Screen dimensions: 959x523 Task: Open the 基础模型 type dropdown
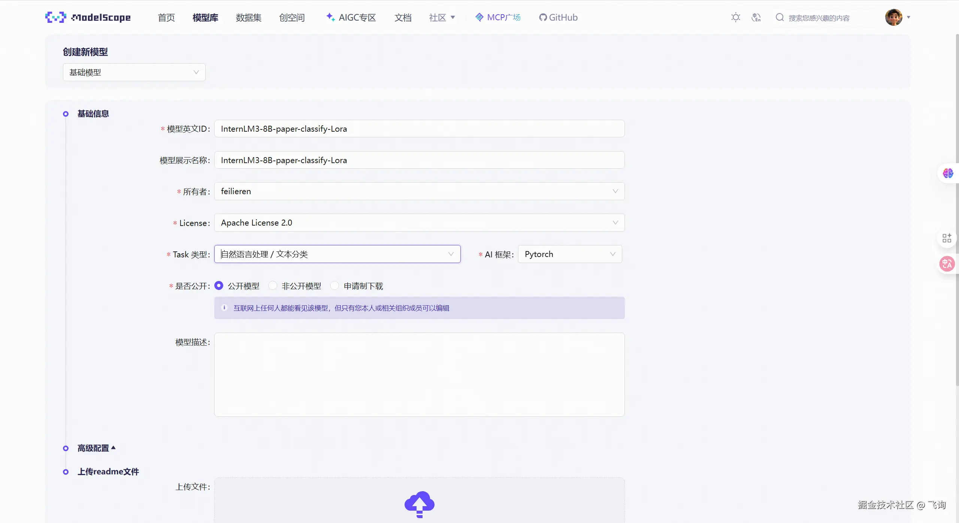(134, 72)
